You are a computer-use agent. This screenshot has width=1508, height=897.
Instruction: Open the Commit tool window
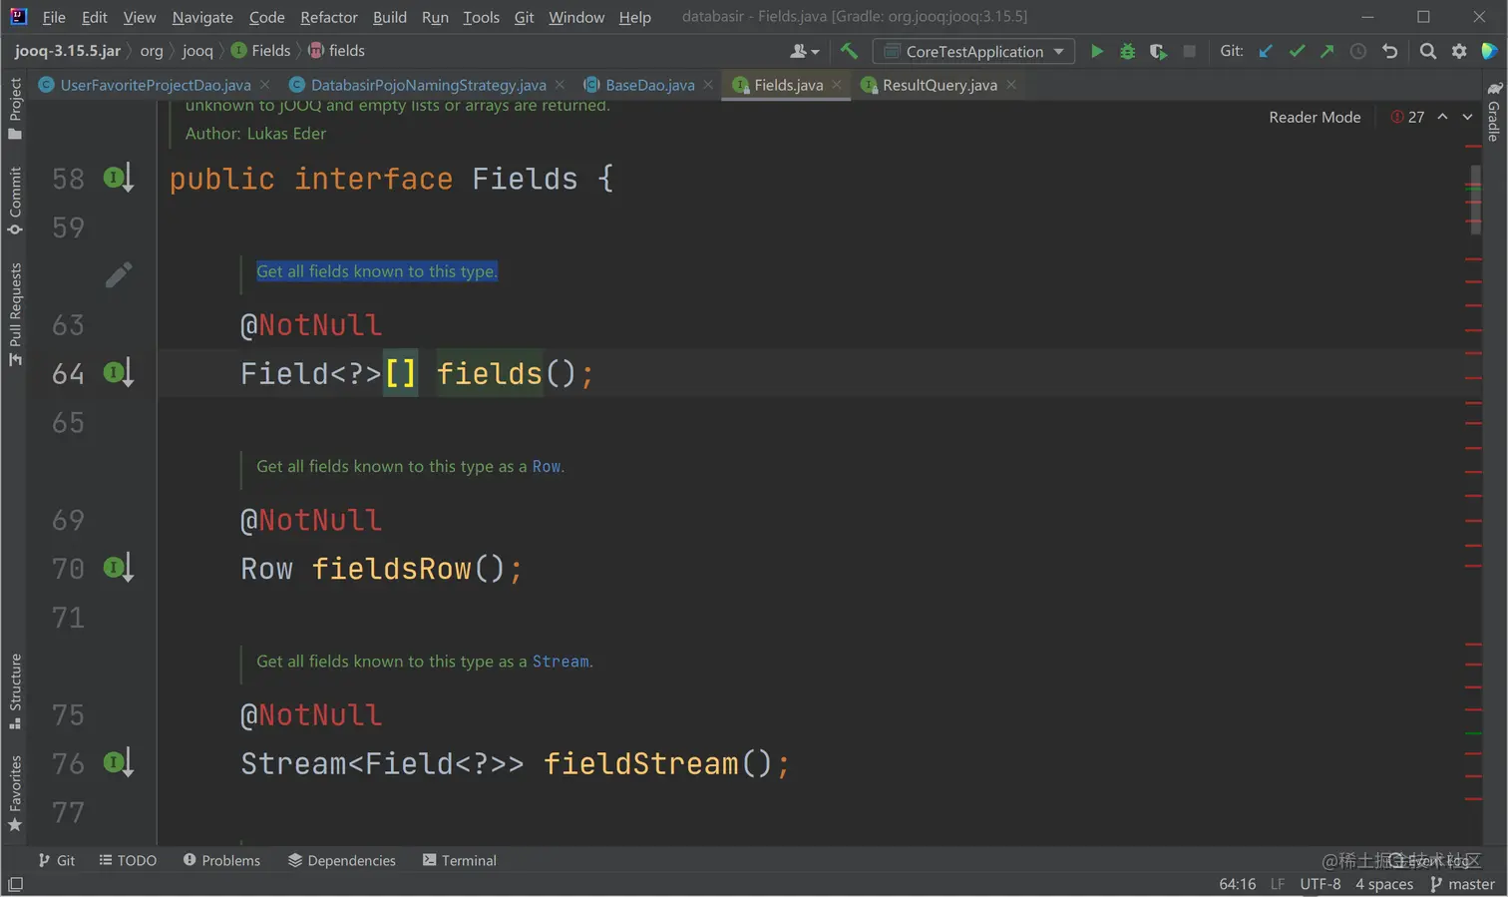point(15,201)
